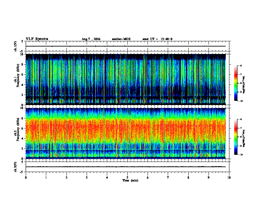Click time axis tick label "7"
The width and height of the screenshot is (258, 199).
[x=168, y=178]
